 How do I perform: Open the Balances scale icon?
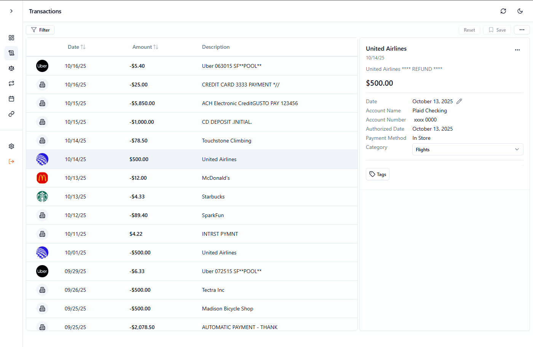coord(11,68)
